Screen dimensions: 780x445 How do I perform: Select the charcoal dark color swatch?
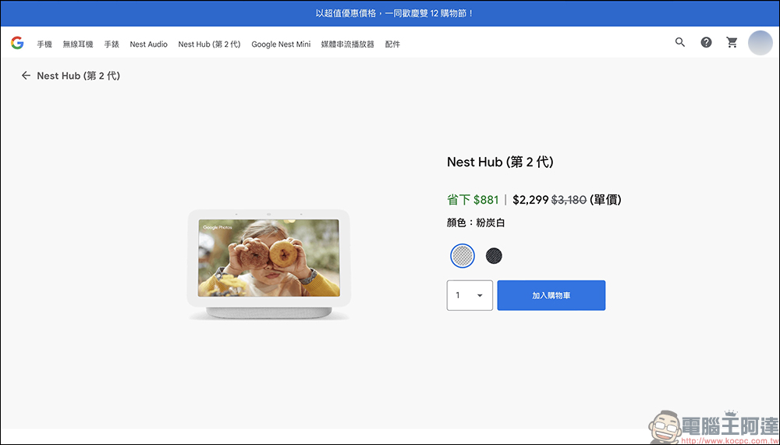(x=494, y=256)
